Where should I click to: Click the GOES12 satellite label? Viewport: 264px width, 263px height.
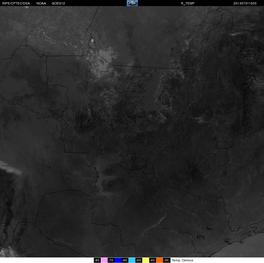point(58,3)
